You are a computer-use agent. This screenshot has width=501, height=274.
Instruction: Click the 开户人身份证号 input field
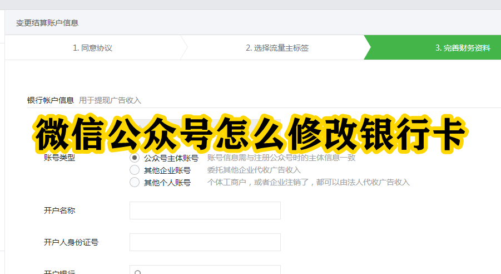coord(205,242)
